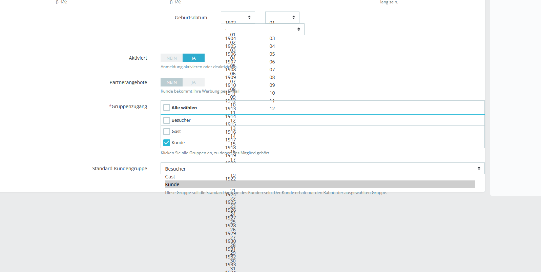Choose month option 08
This screenshot has width=541, height=272.
click(272, 77)
